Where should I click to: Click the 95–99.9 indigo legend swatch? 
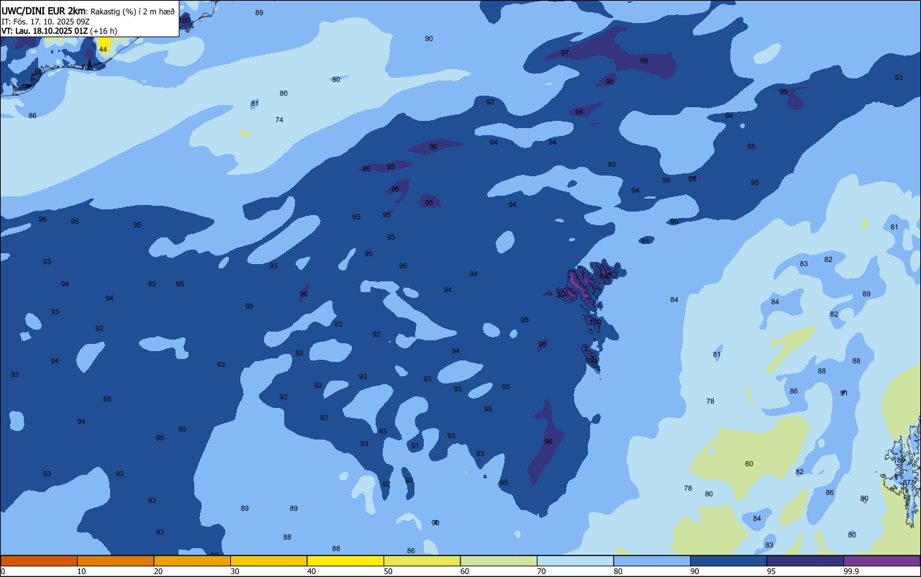(805, 560)
